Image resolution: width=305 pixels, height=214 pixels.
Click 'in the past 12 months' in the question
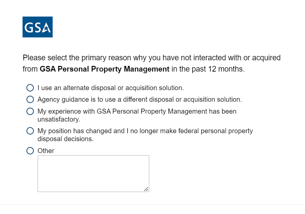208,70
